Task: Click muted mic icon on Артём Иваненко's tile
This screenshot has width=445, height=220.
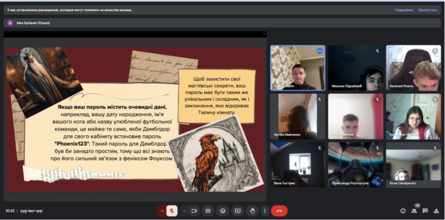Action: point(320,99)
